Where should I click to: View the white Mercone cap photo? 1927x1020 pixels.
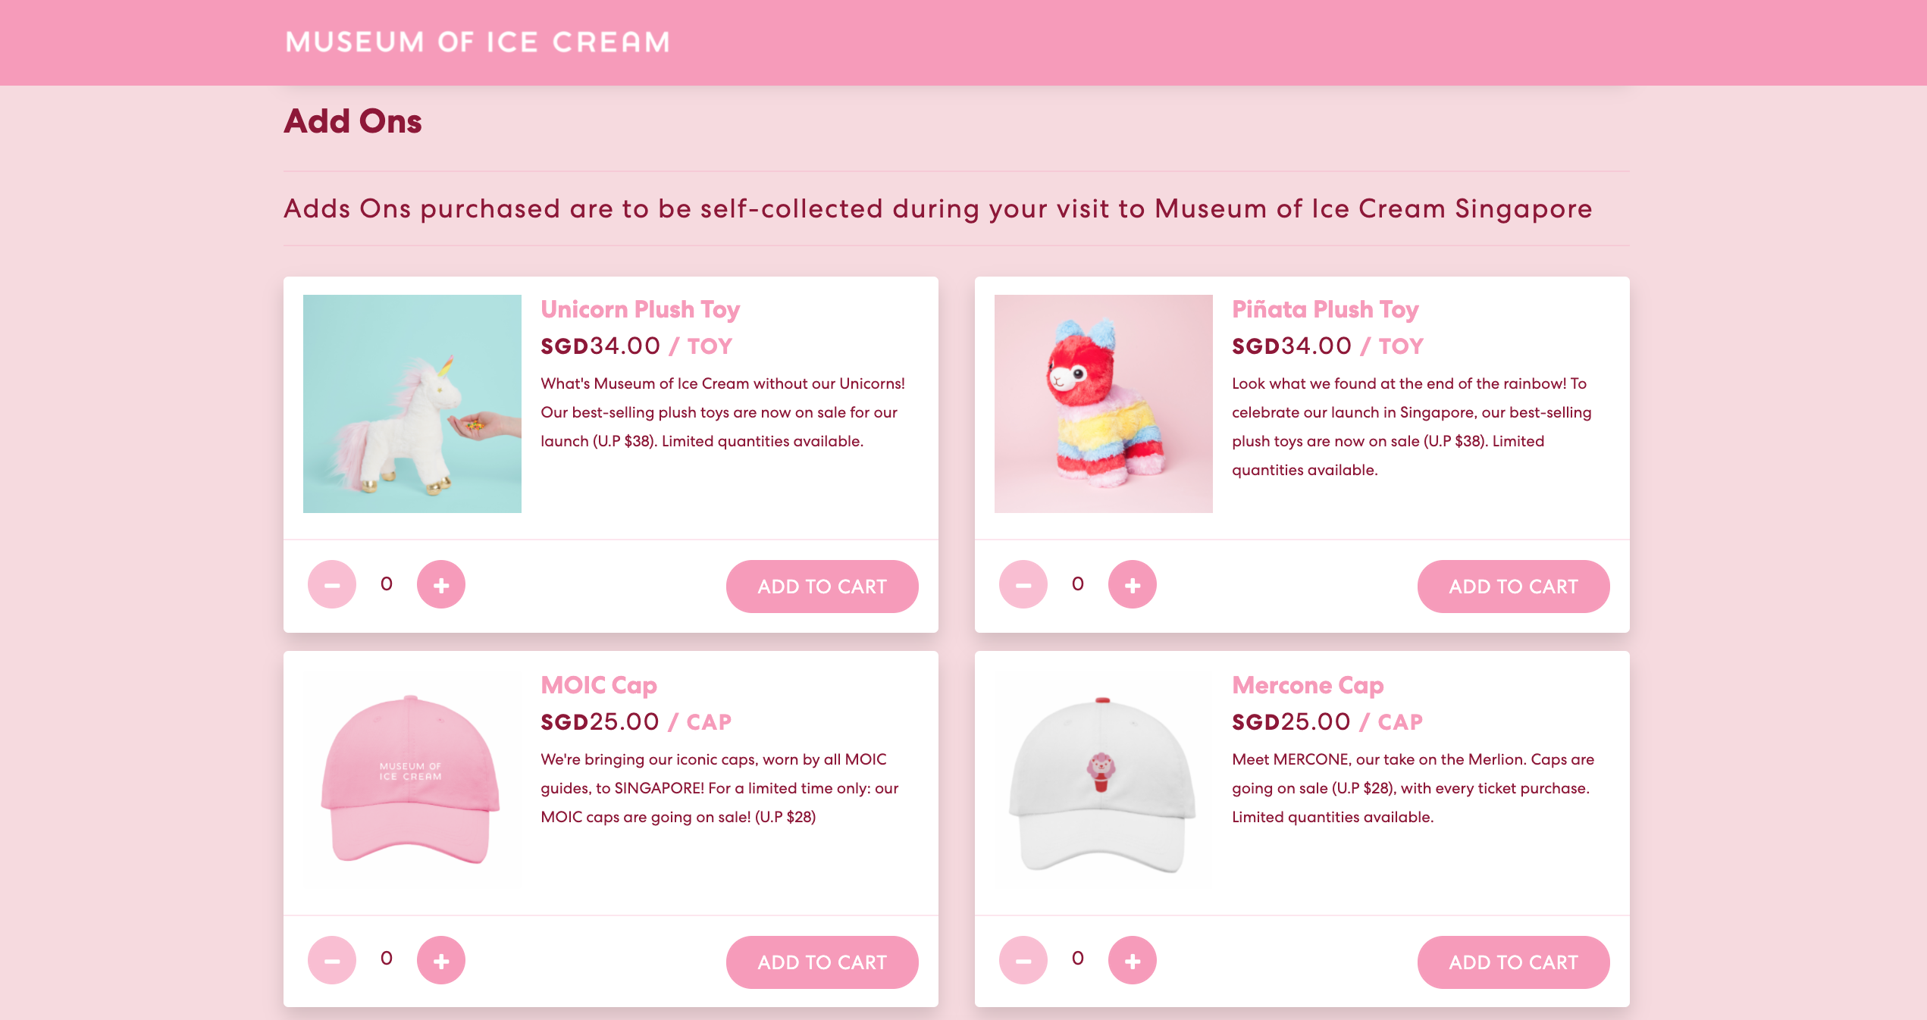tap(1104, 780)
